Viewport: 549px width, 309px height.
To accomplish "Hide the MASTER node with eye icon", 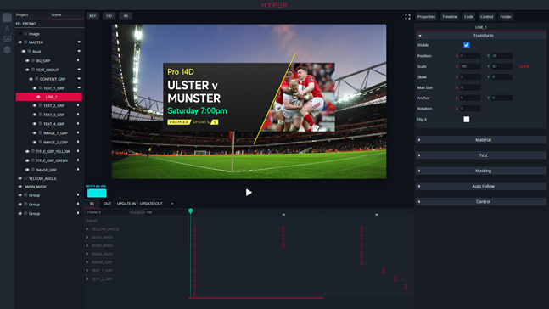I will pos(20,42).
